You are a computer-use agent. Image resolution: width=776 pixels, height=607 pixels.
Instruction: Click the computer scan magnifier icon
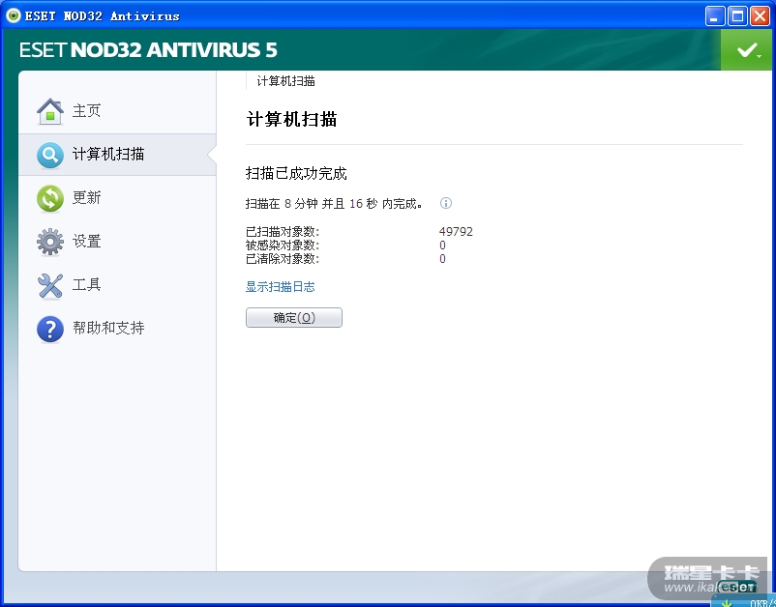[x=50, y=155]
